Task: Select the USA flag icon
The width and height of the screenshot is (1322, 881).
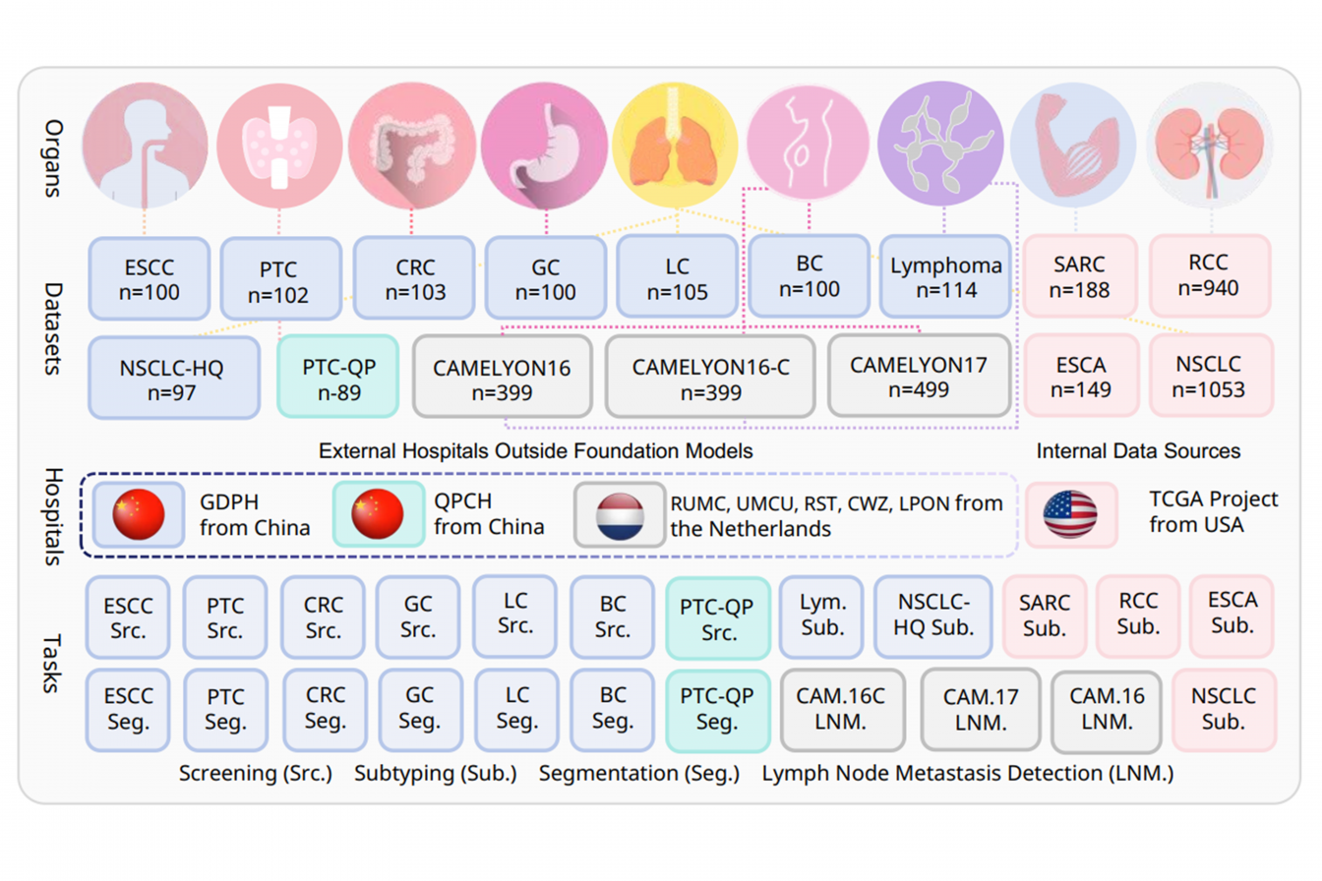Action: coord(1070,515)
